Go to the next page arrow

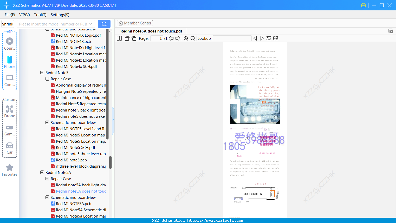[178, 38]
